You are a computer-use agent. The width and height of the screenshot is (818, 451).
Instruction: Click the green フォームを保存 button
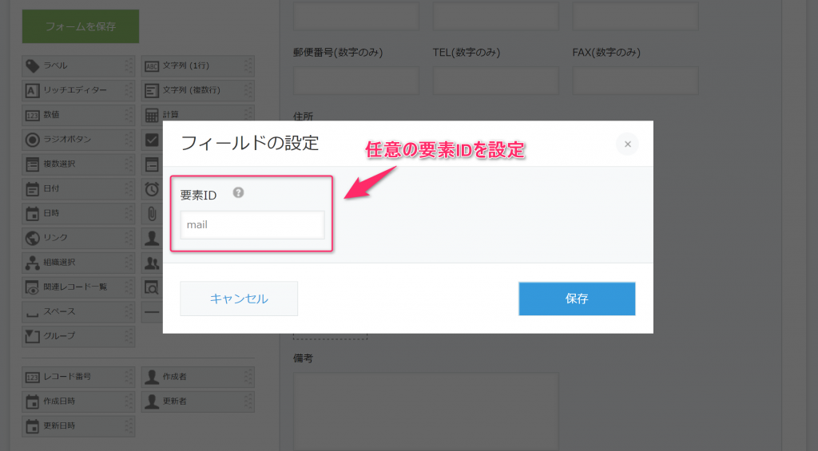[x=81, y=26]
